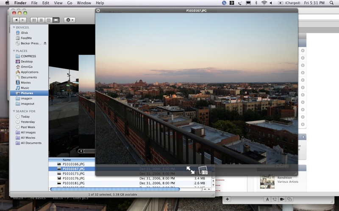Image resolution: width=339 pixels, height=211 pixels.
Task: Enter full screen in Quick Look
Action: (190, 170)
